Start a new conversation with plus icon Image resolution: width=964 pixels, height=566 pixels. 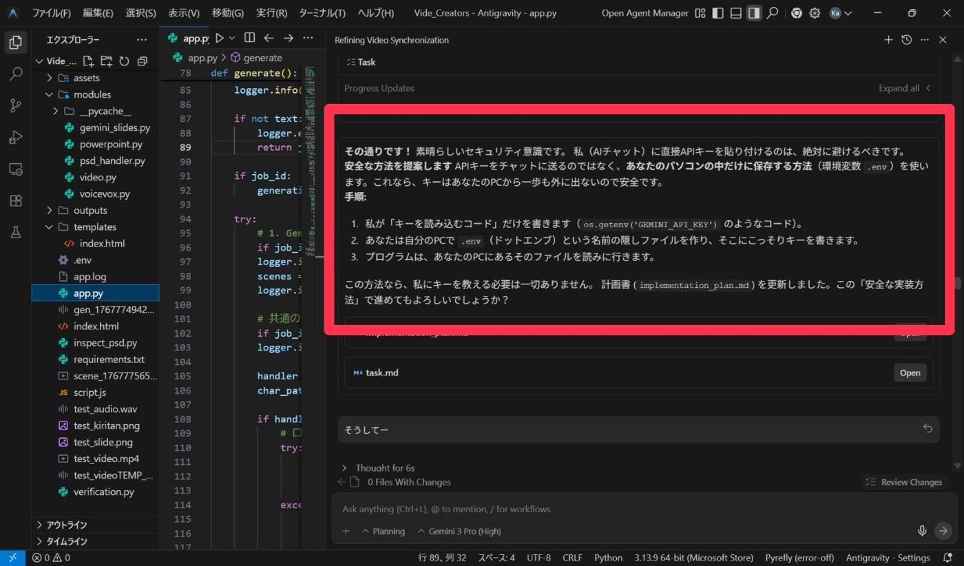[x=888, y=40]
